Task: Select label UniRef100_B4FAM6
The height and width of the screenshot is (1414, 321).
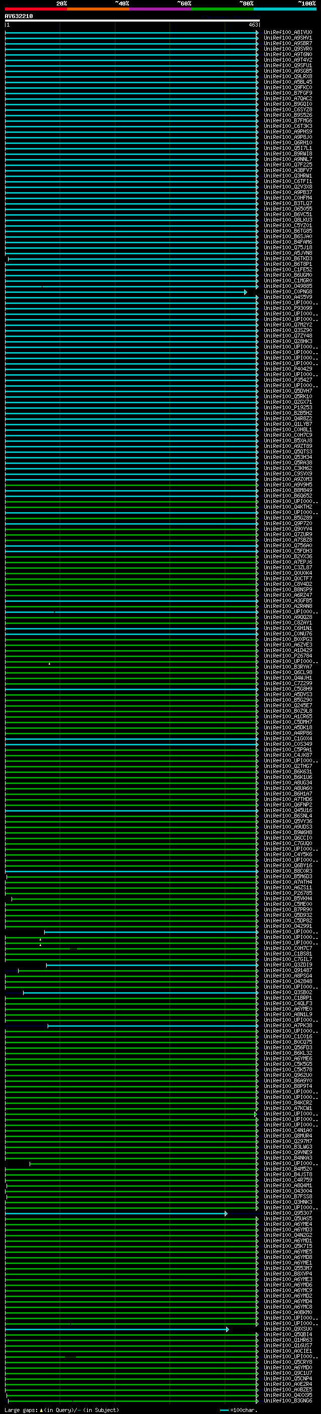Action: [288, 242]
